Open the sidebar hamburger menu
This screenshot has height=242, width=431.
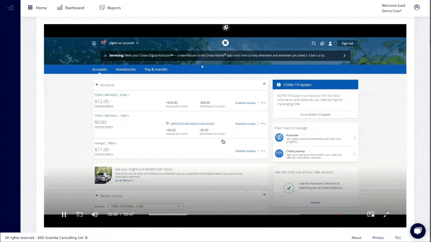(x=10, y=8)
